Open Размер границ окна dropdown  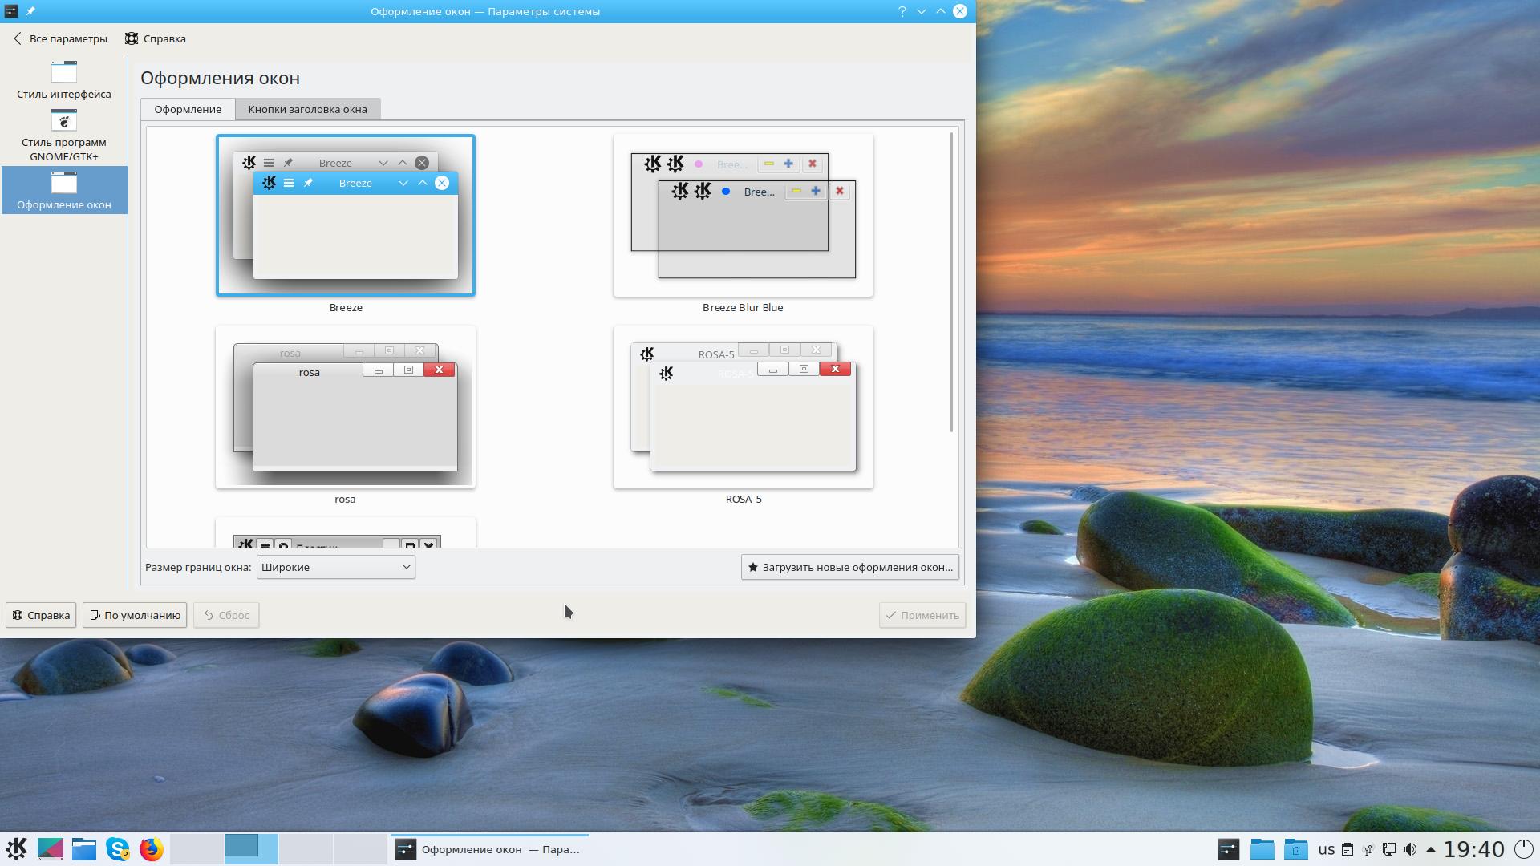(335, 567)
